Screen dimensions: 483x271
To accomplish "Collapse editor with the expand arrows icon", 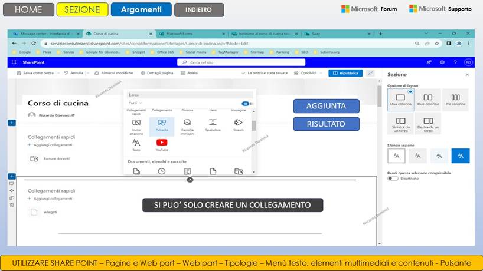I will click(371, 73).
